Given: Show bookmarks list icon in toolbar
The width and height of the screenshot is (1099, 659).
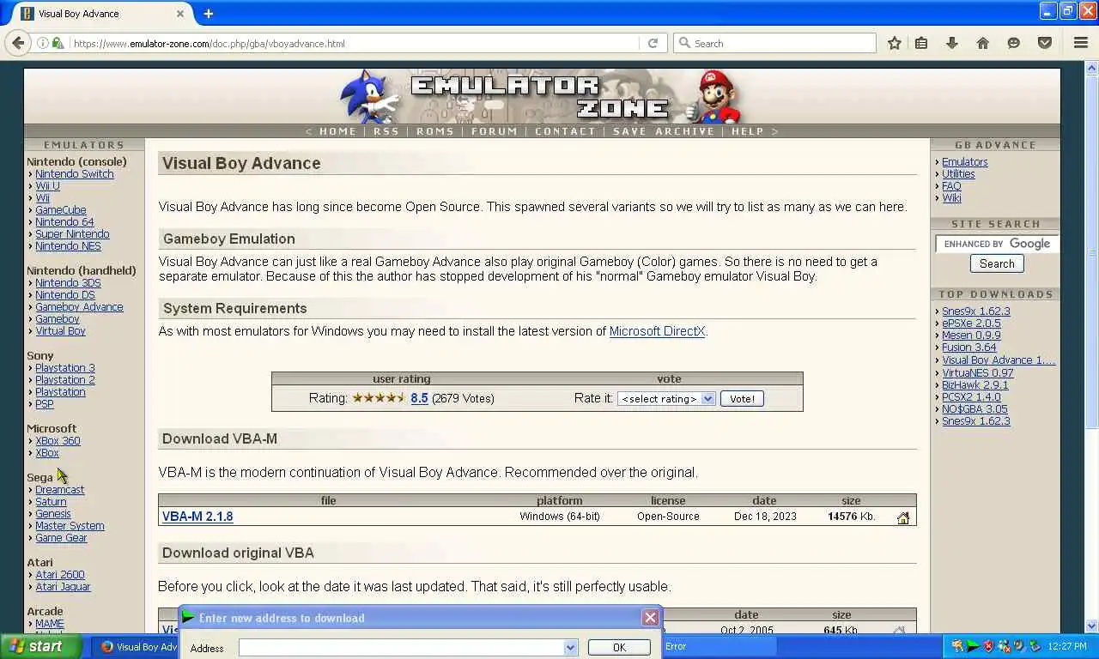Looking at the screenshot, I should pos(921,43).
